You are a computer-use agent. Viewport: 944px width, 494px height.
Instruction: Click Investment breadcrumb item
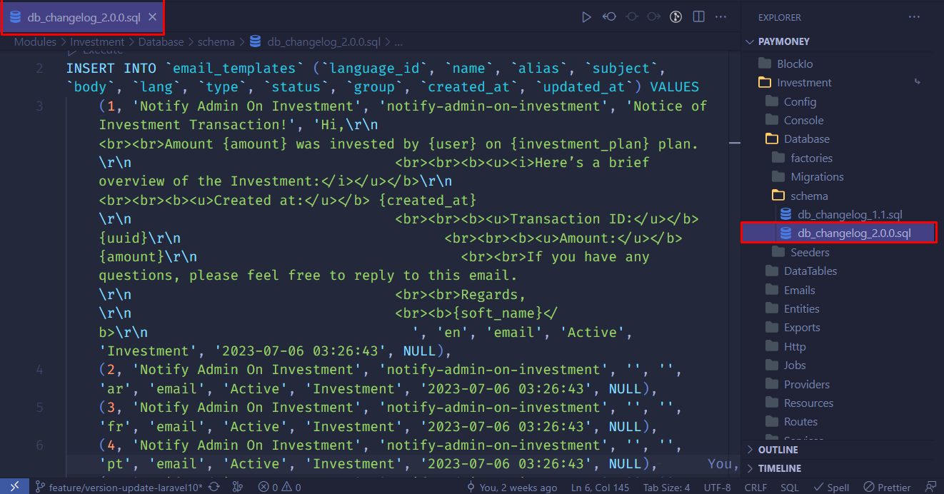click(97, 42)
